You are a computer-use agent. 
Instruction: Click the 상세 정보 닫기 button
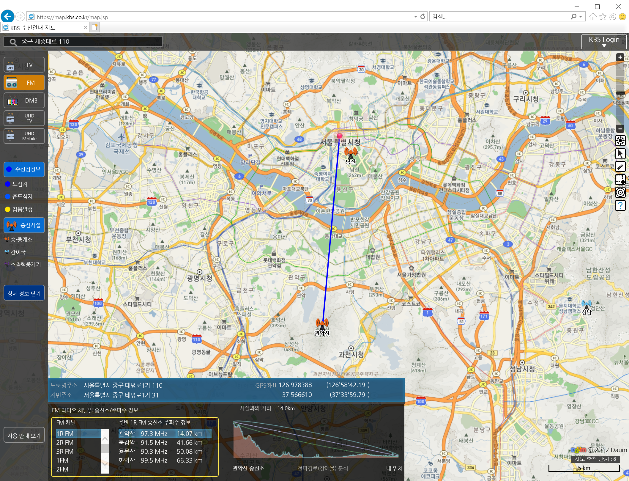tap(24, 294)
